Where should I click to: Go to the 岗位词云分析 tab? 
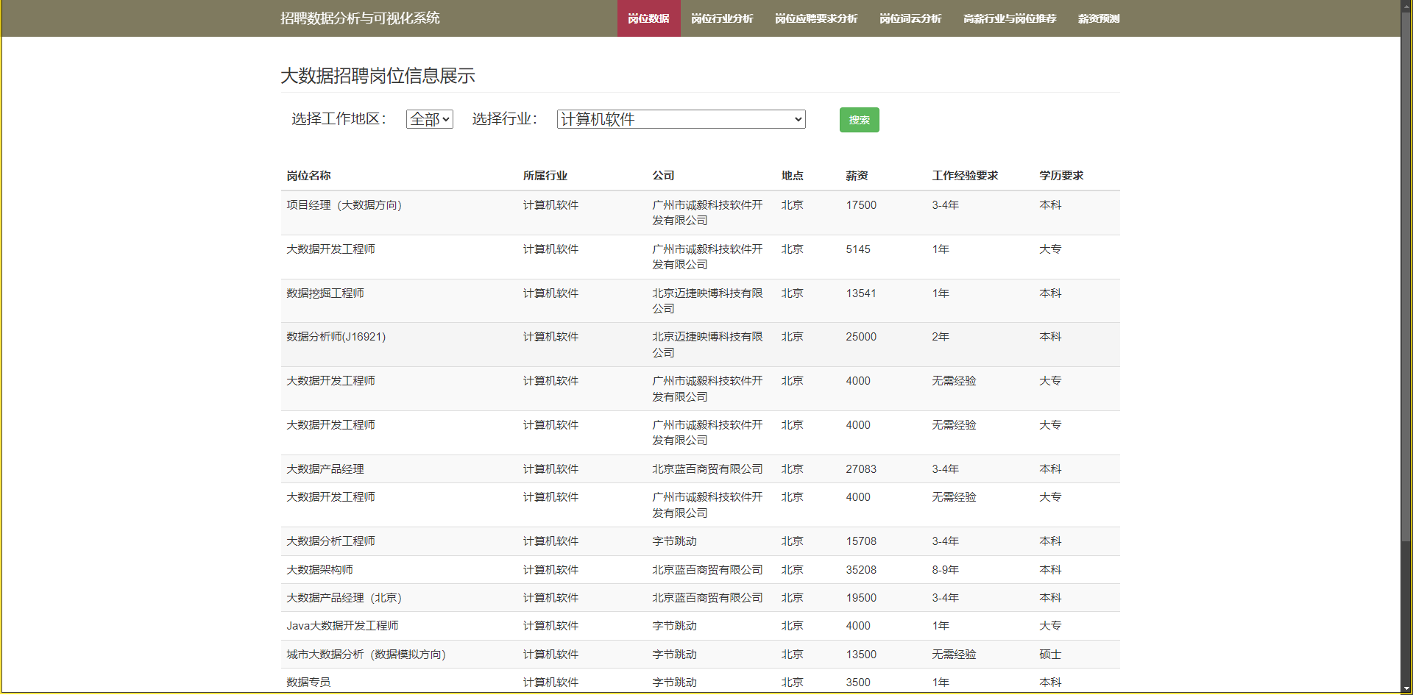click(x=910, y=18)
